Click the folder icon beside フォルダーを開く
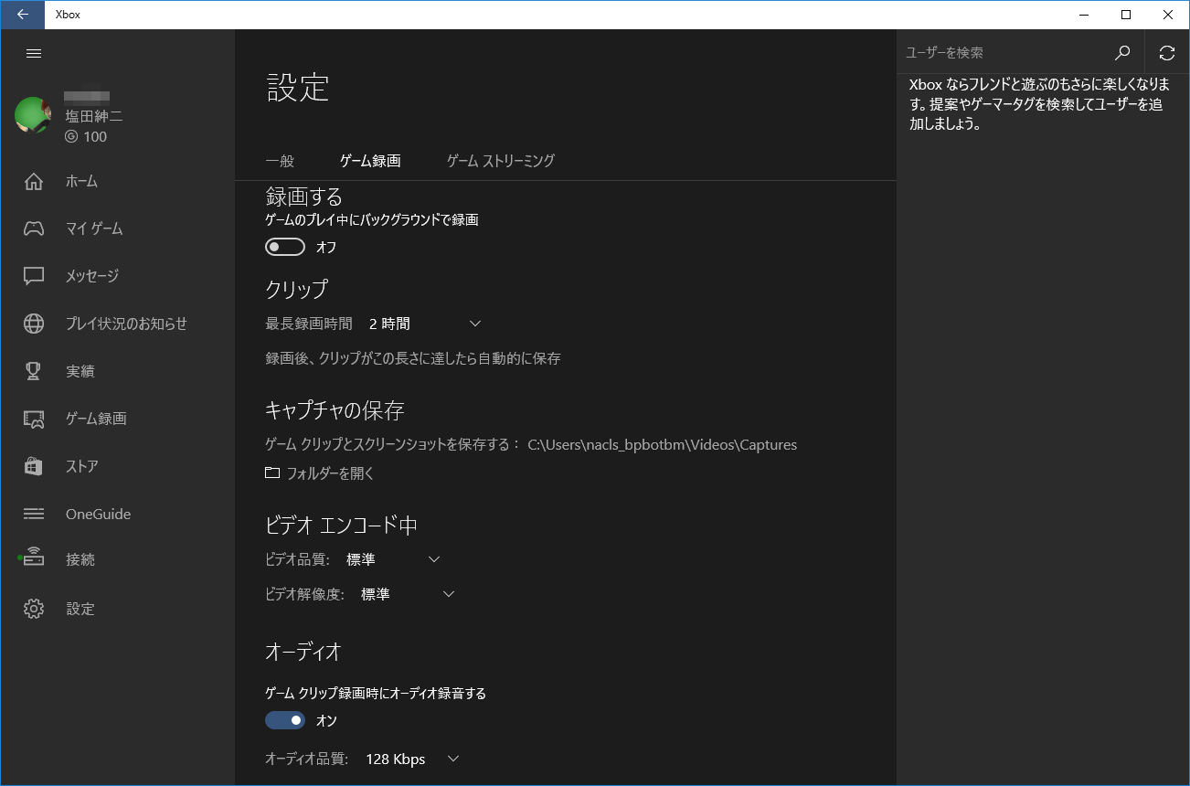1190x786 pixels. coord(272,473)
